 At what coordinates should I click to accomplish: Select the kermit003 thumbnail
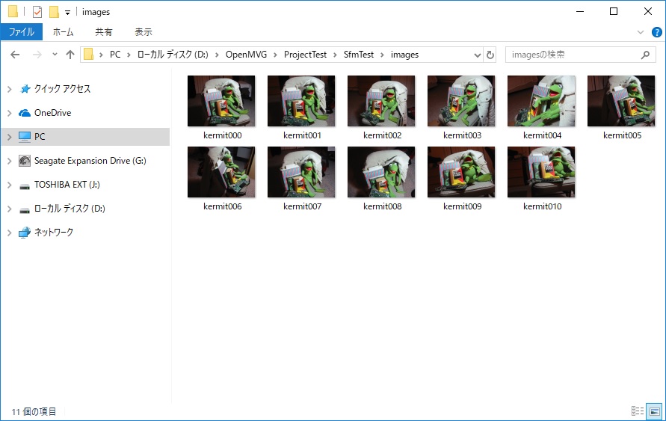tap(461, 101)
